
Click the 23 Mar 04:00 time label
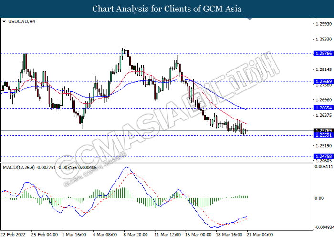260,235
